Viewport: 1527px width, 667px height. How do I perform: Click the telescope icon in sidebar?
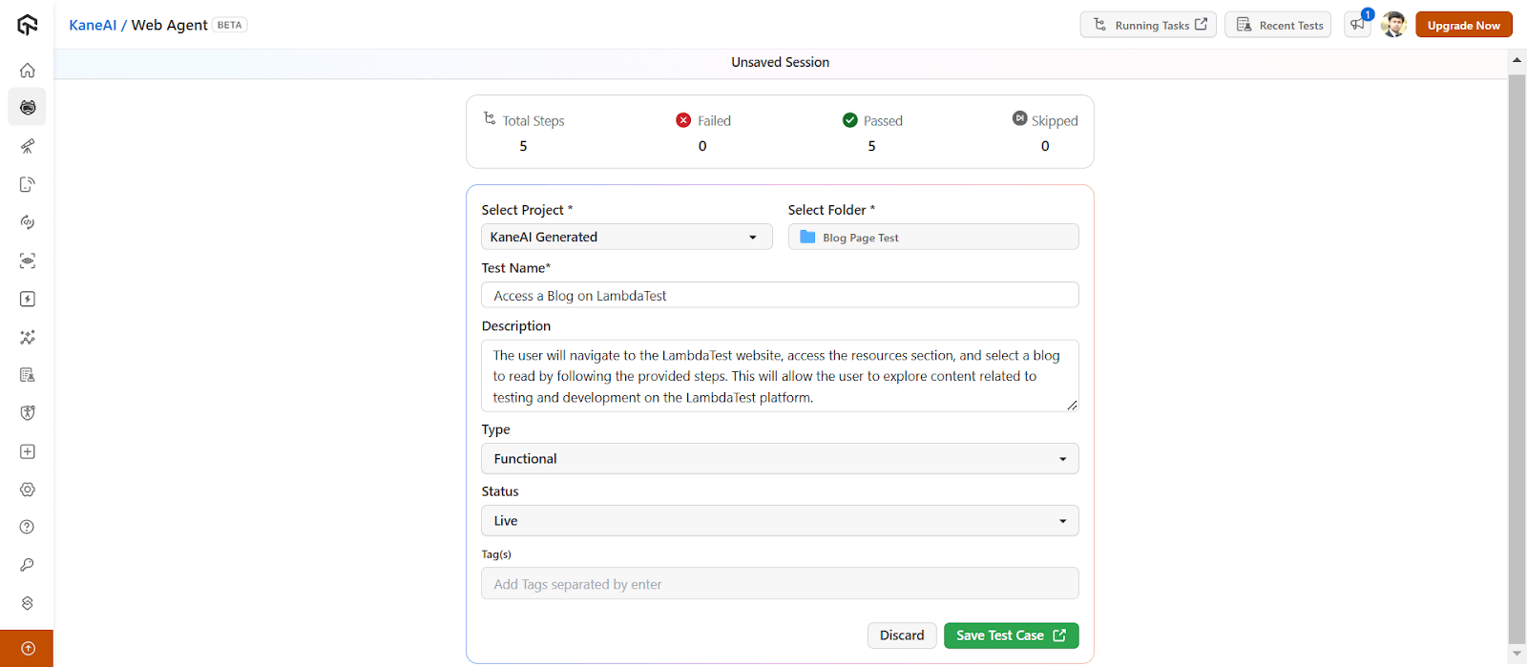(28, 146)
